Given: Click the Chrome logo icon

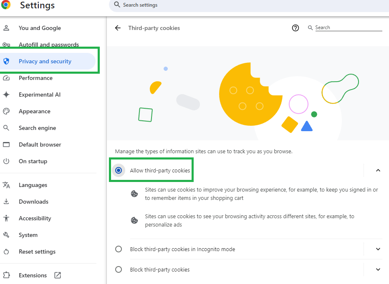Looking at the screenshot, I should pyautogui.click(x=6, y=5).
